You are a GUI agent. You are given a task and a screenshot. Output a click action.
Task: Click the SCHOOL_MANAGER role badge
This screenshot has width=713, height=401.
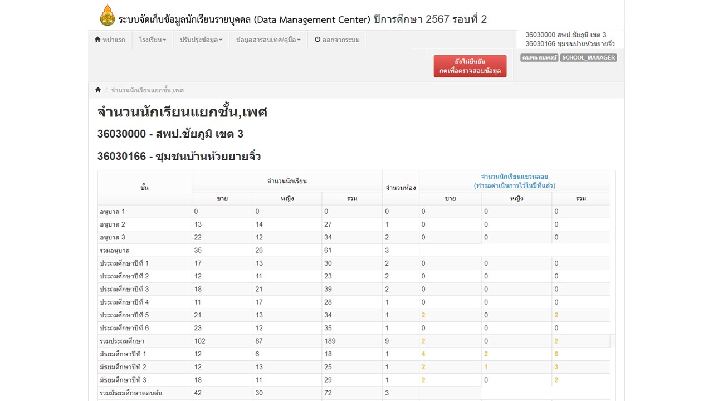588,58
